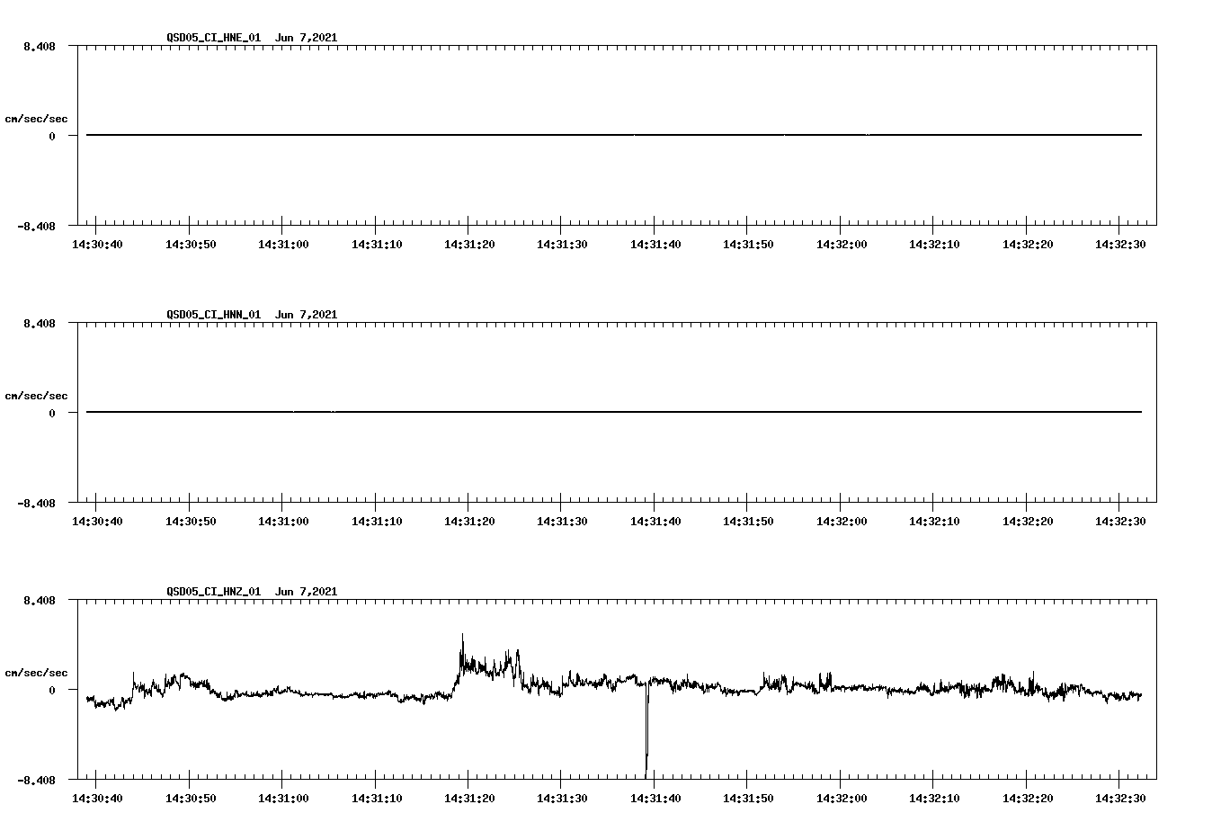The height and width of the screenshot is (831, 1221).
Task: Click 14:31:20 time label under HNE plot
Action: pyautogui.click(x=469, y=244)
